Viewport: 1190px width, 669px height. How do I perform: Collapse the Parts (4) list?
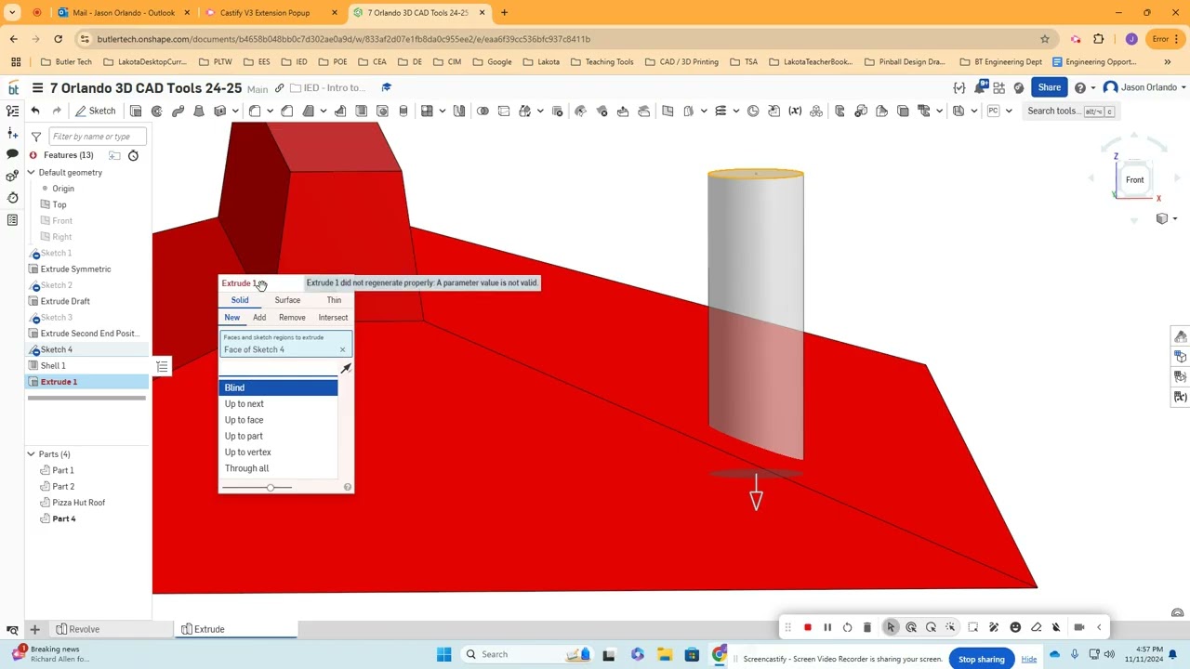point(31,454)
